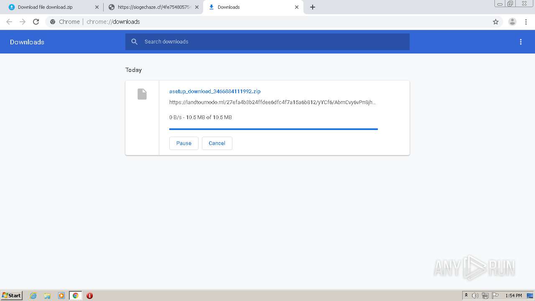Launch Internet Explorer from the taskbar
This screenshot has height=301, width=535.
[x=33, y=296]
